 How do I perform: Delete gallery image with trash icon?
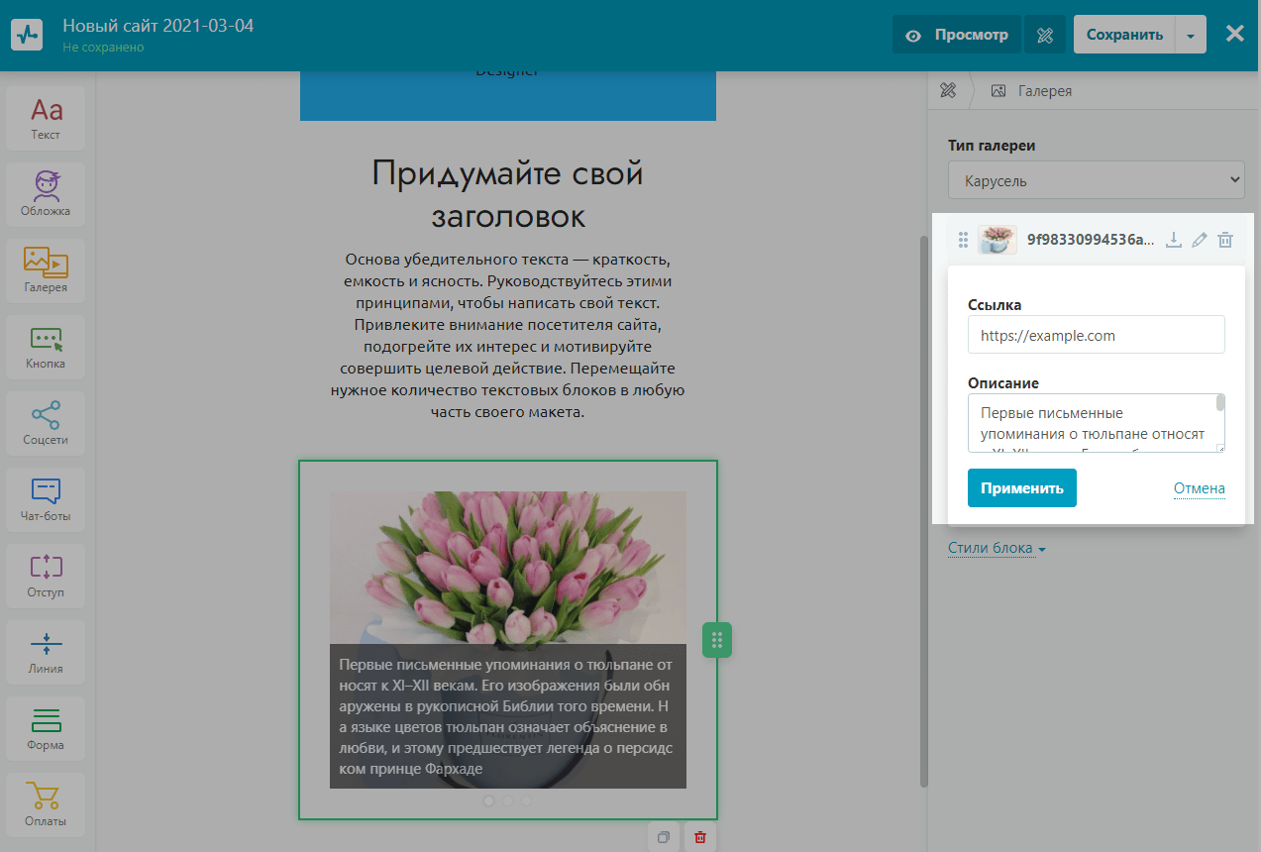click(1225, 240)
